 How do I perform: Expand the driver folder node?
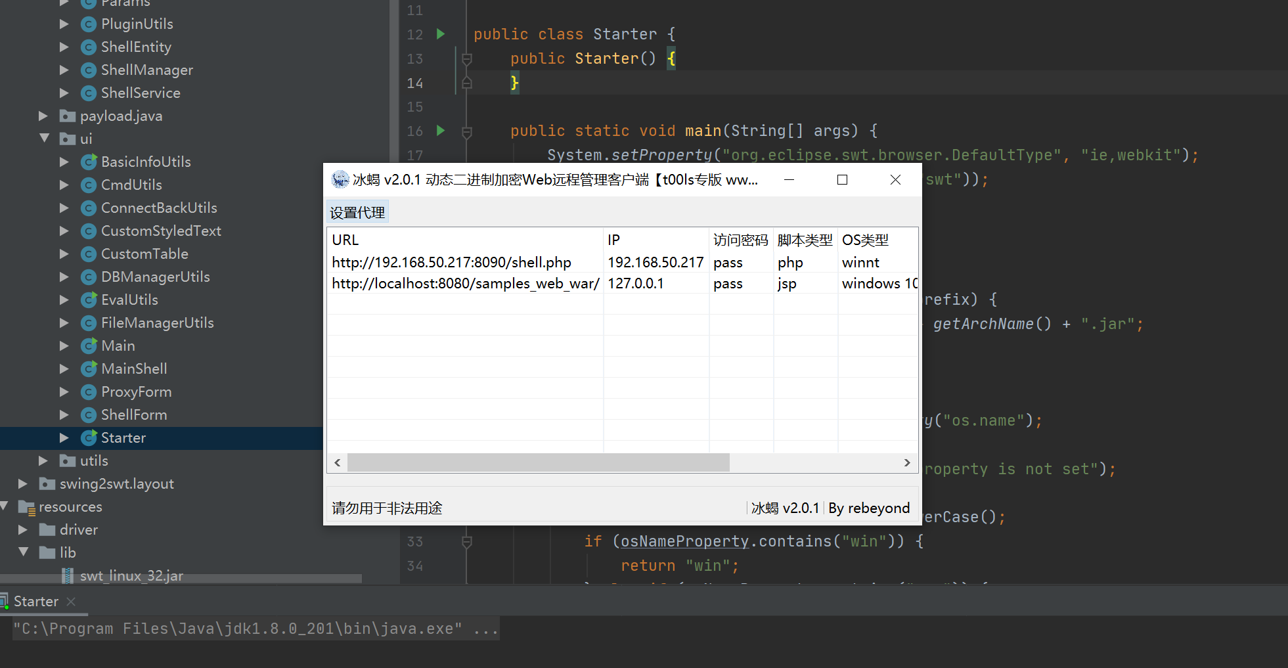[x=23, y=530]
